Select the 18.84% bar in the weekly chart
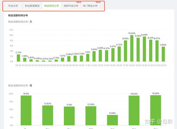This screenshot has width=177, height=129. 134,110
